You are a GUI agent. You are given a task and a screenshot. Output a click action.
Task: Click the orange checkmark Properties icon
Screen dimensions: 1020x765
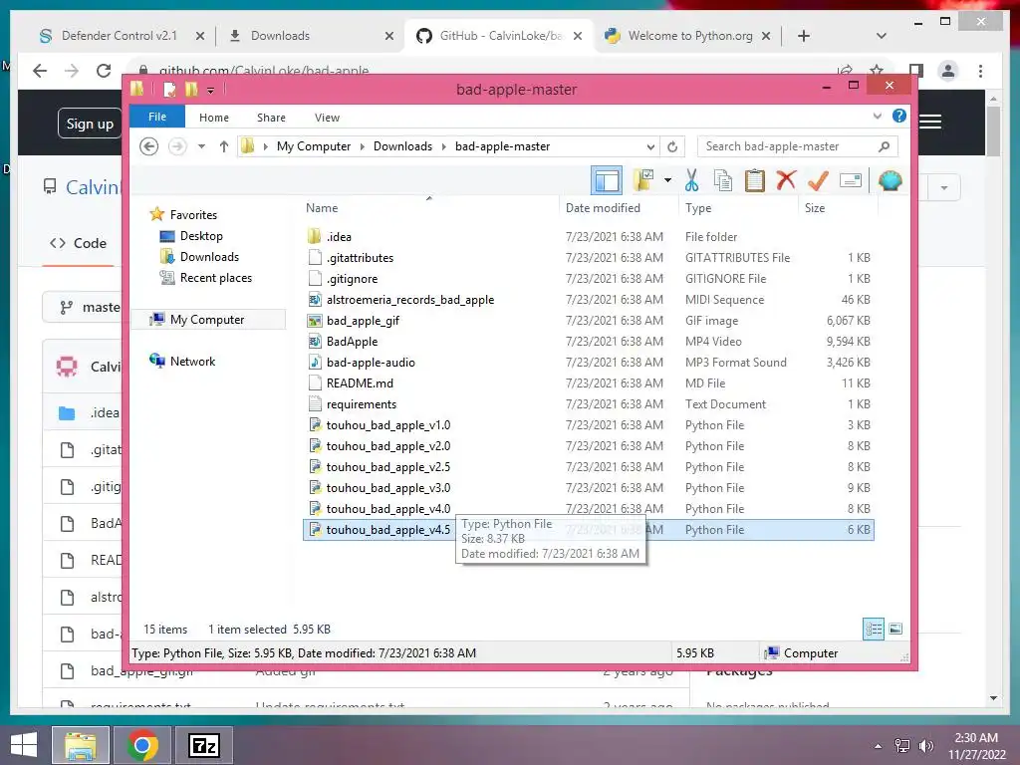[818, 180]
